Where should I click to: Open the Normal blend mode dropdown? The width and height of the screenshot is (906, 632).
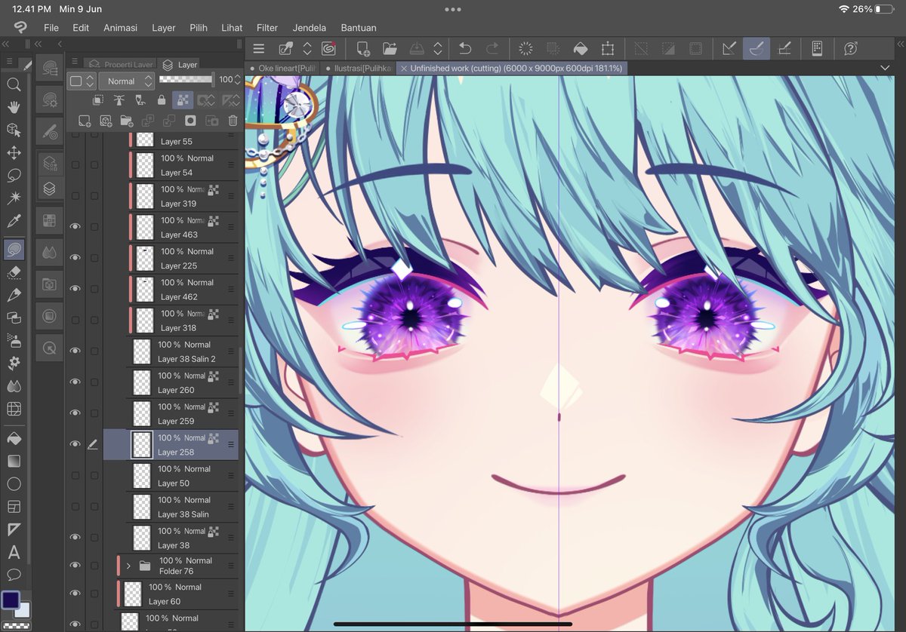coord(125,81)
